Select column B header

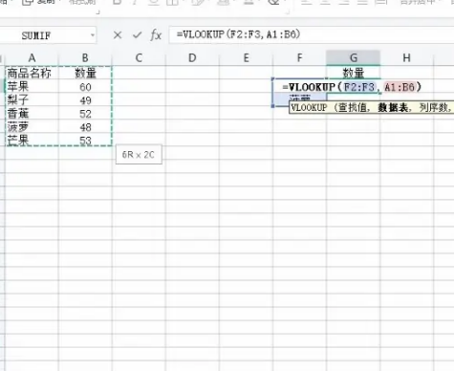point(85,58)
